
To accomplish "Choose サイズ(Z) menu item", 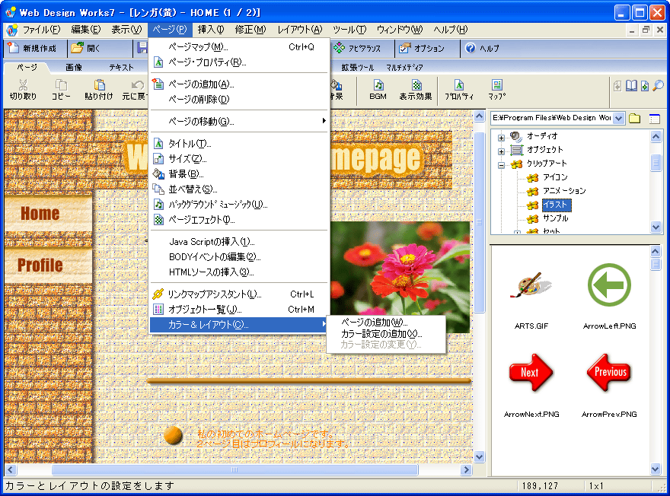I will [239, 159].
